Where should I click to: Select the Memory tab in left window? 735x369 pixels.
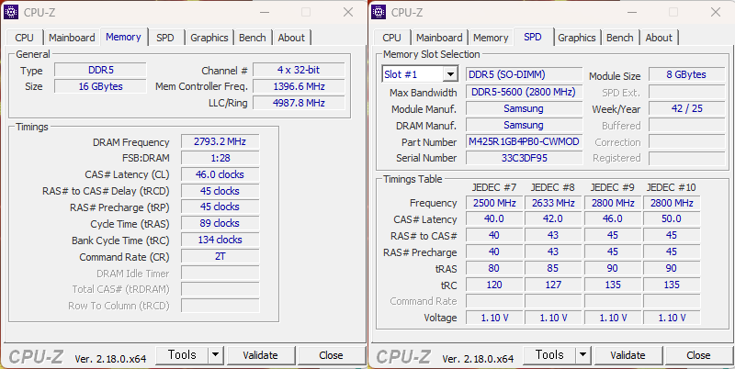tap(123, 37)
